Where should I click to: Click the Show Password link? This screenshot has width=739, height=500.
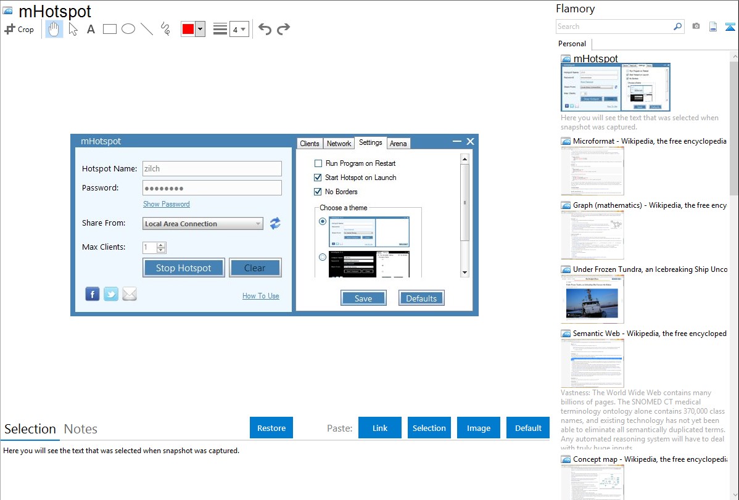[167, 204]
